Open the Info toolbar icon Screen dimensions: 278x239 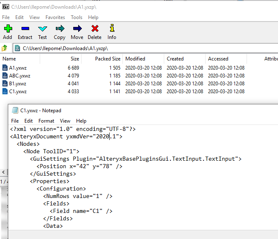(112, 28)
